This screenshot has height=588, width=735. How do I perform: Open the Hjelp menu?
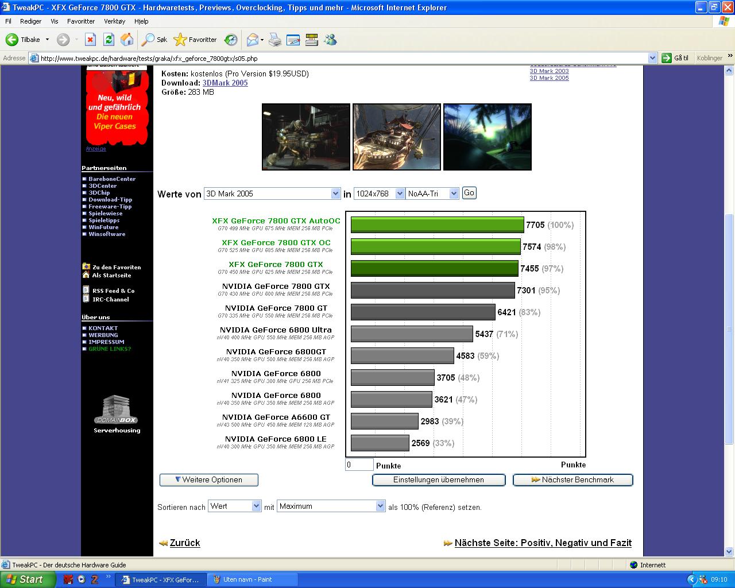(141, 21)
